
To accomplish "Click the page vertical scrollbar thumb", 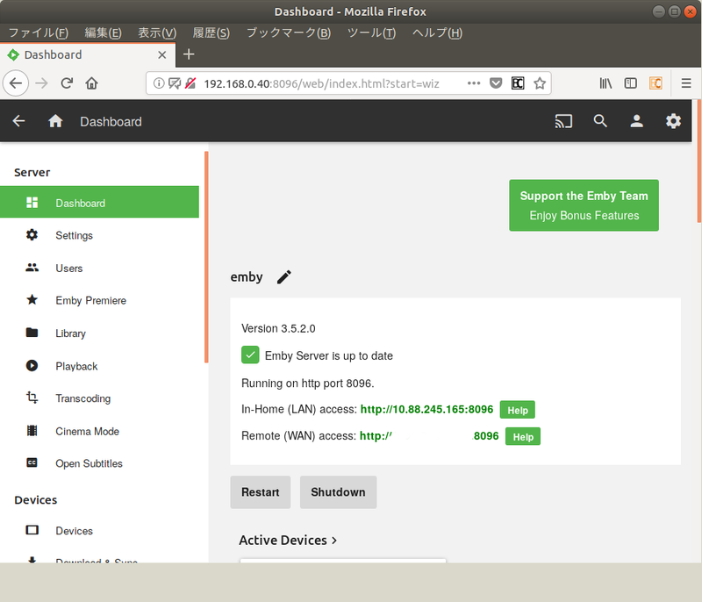I will click(x=699, y=161).
